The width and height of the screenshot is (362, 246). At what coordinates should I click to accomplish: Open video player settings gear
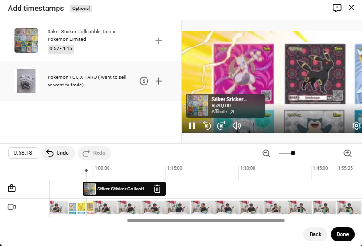pyautogui.click(x=356, y=126)
